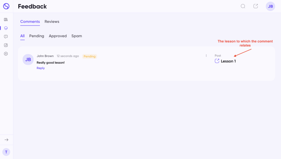This screenshot has width=281, height=159.
Task: Switch to the Reviews tab
Action: pyautogui.click(x=52, y=22)
